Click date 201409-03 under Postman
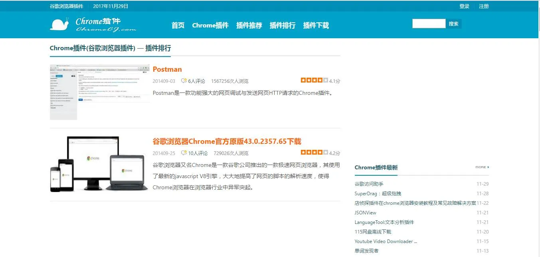Viewport: 540px width, 257px height. coord(164,81)
